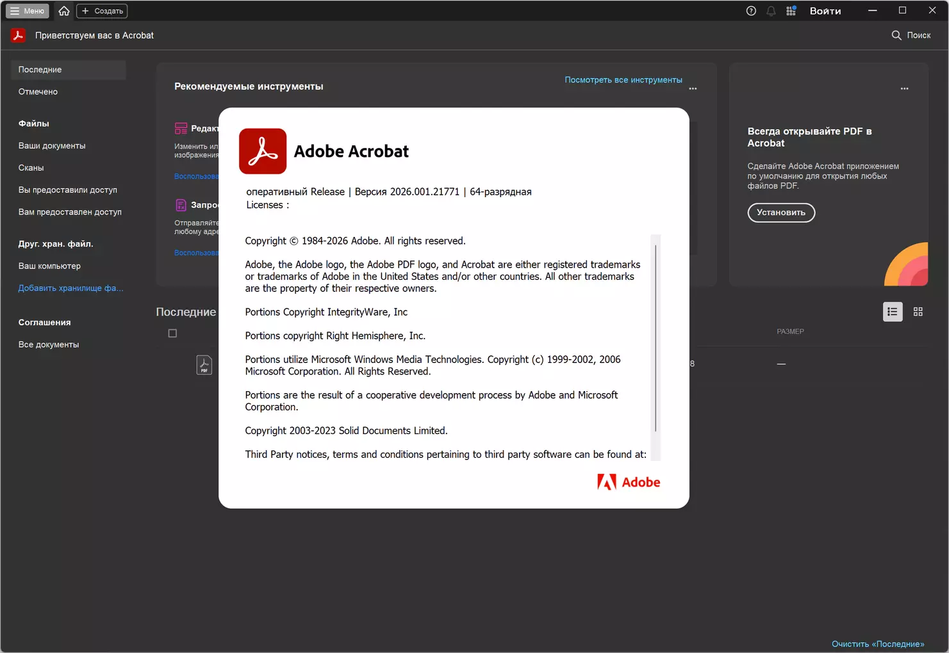Click "Copyright 2003-2023 Solid Documents Limited" text

coord(346,431)
